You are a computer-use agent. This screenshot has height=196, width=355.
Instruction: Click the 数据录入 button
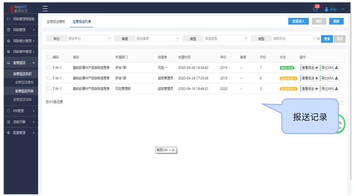tap(298, 21)
